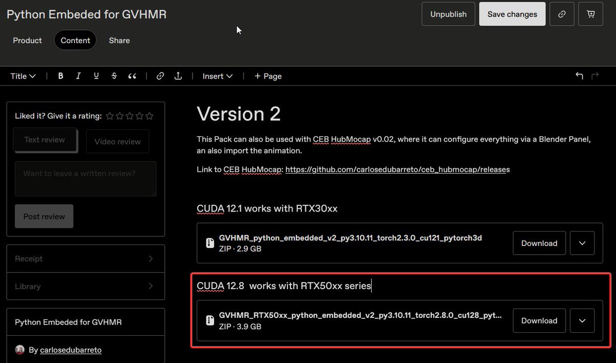Select the Content tab
The image size is (616, 363).
75,41
